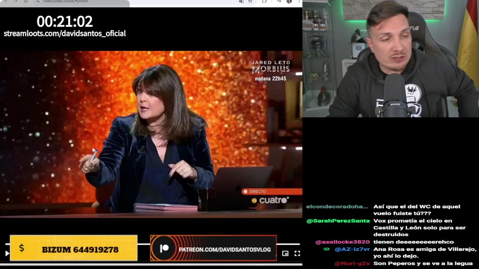Click the browser address bar URL
Screen dimensions: 479x269
point(65,1)
